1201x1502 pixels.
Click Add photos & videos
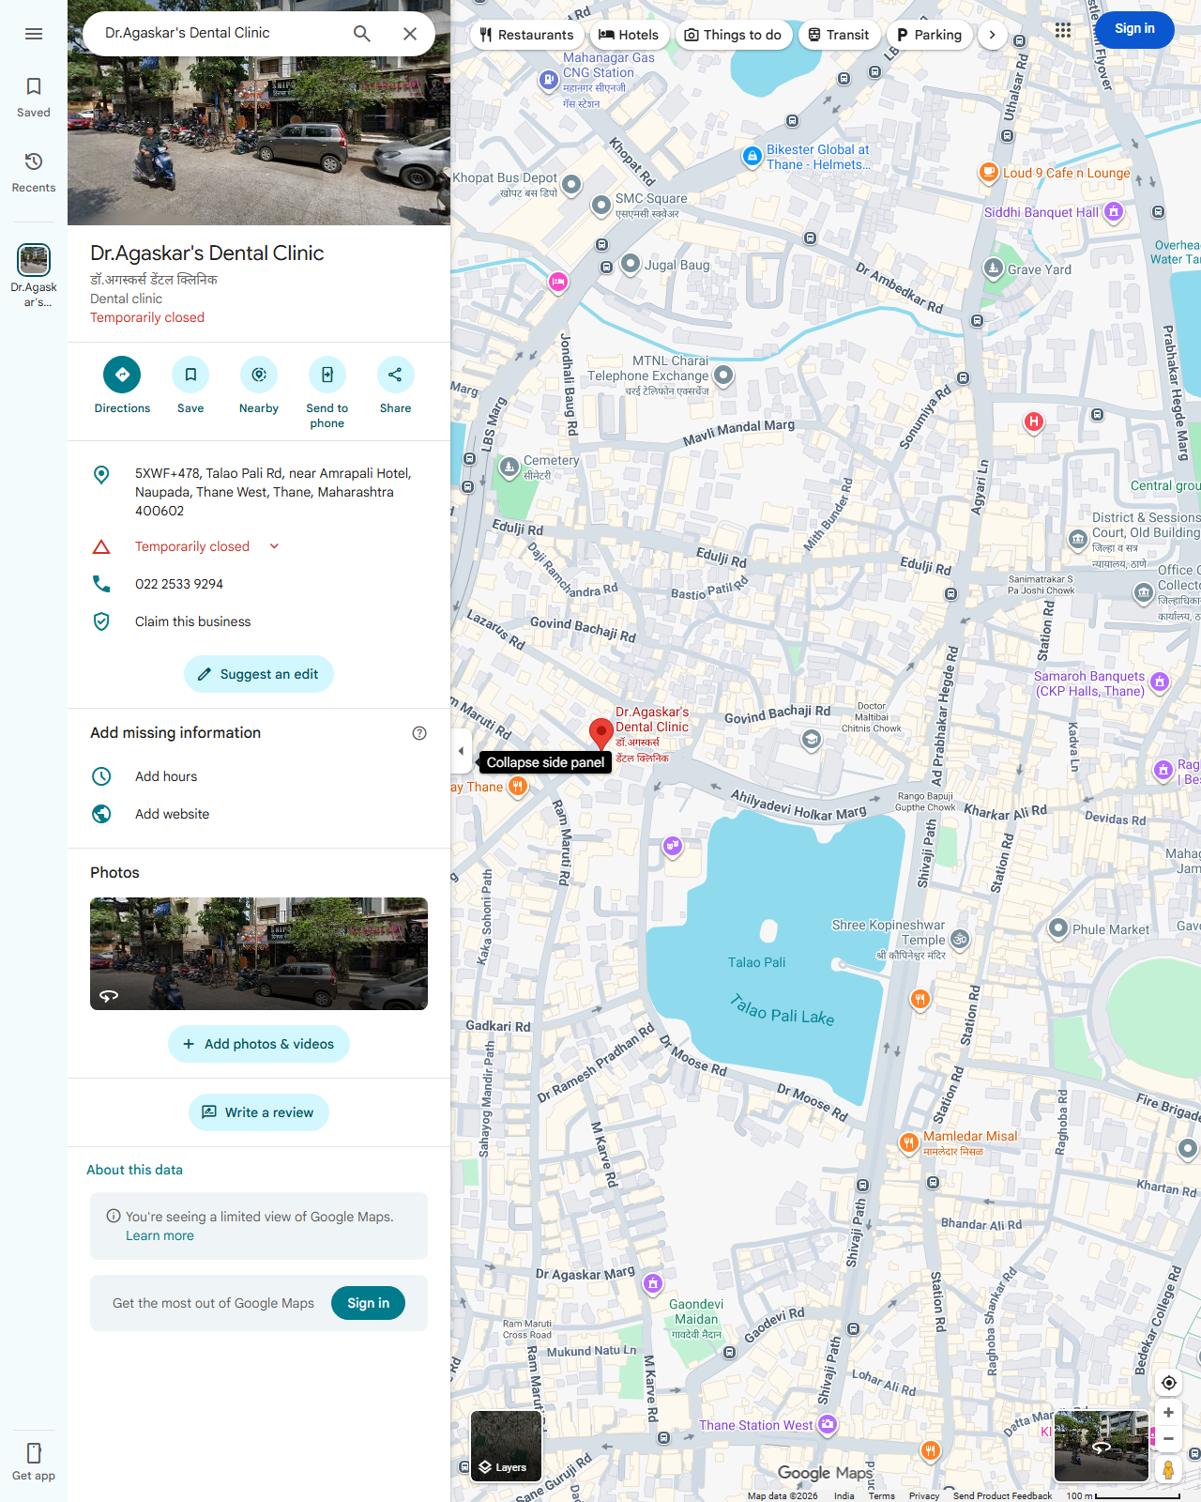(x=259, y=1044)
